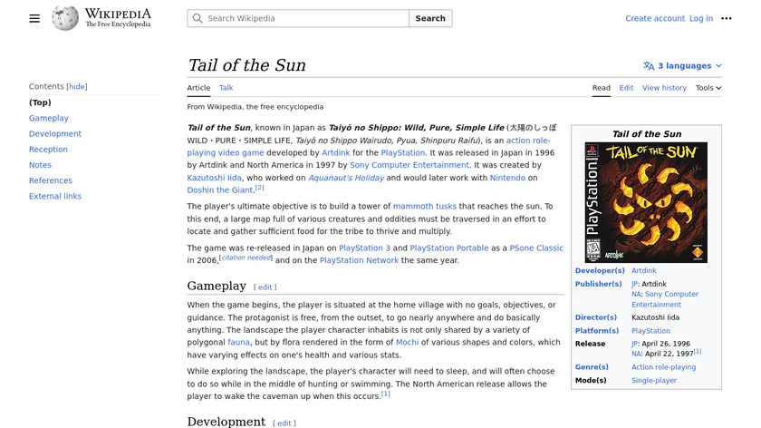Open the three-dots personal tools menu

tap(726, 18)
